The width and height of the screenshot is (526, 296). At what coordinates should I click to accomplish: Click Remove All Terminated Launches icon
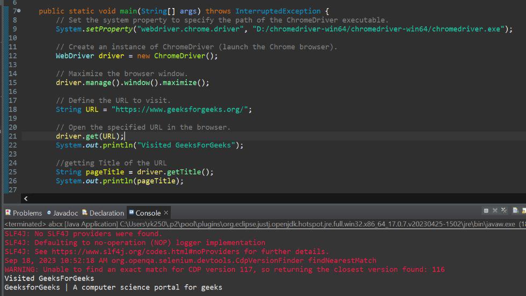[x=504, y=211]
